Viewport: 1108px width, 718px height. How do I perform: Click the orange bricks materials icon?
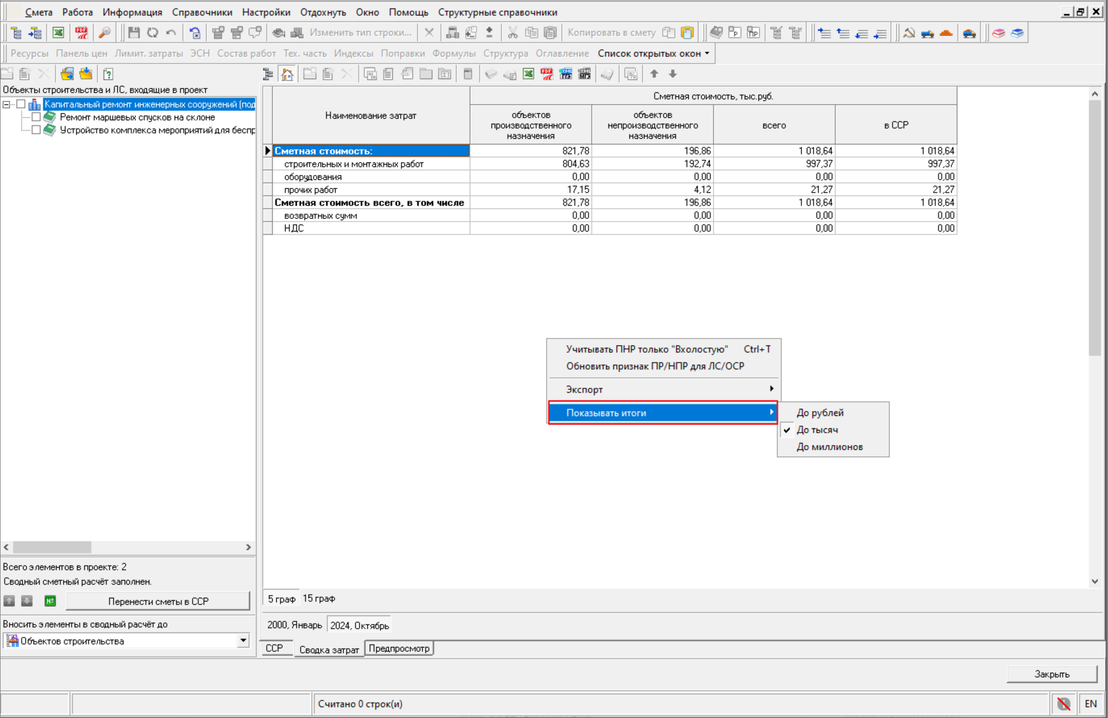pos(946,33)
